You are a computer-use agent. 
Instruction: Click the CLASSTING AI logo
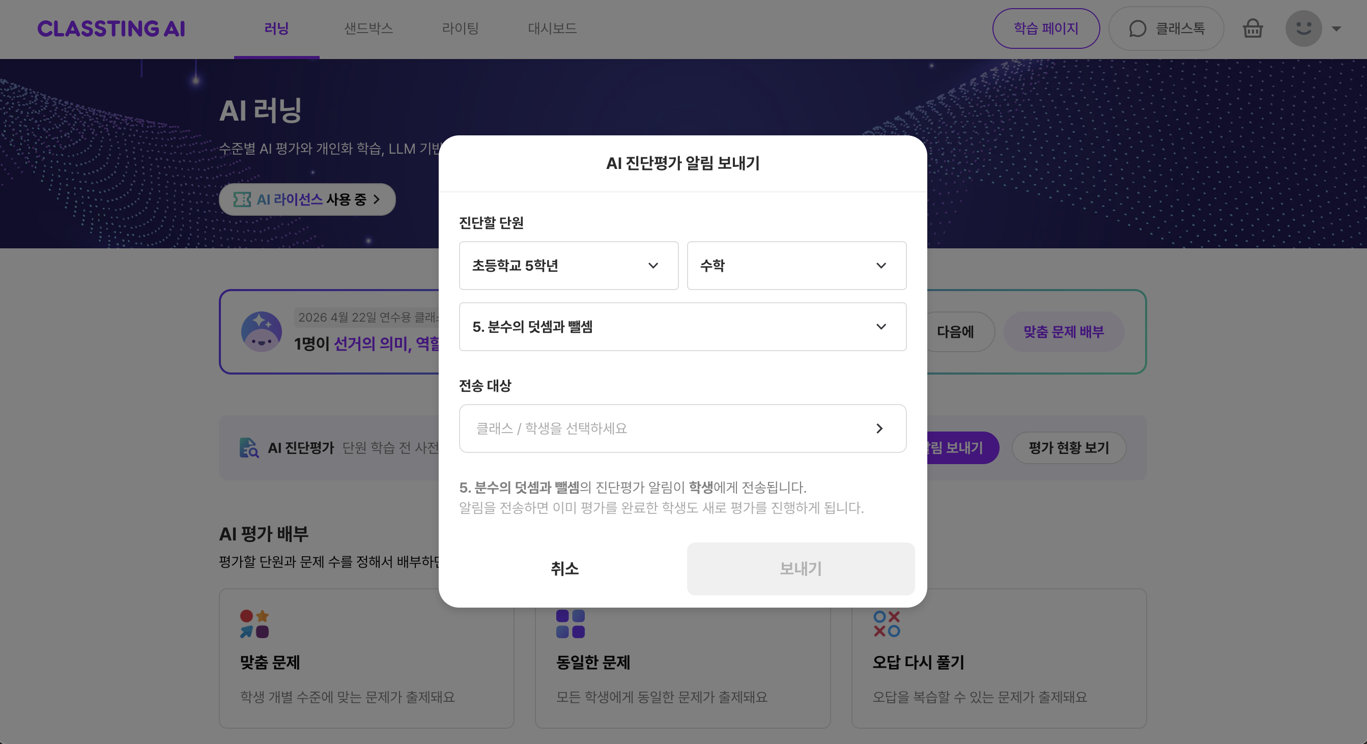[x=111, y=28]
